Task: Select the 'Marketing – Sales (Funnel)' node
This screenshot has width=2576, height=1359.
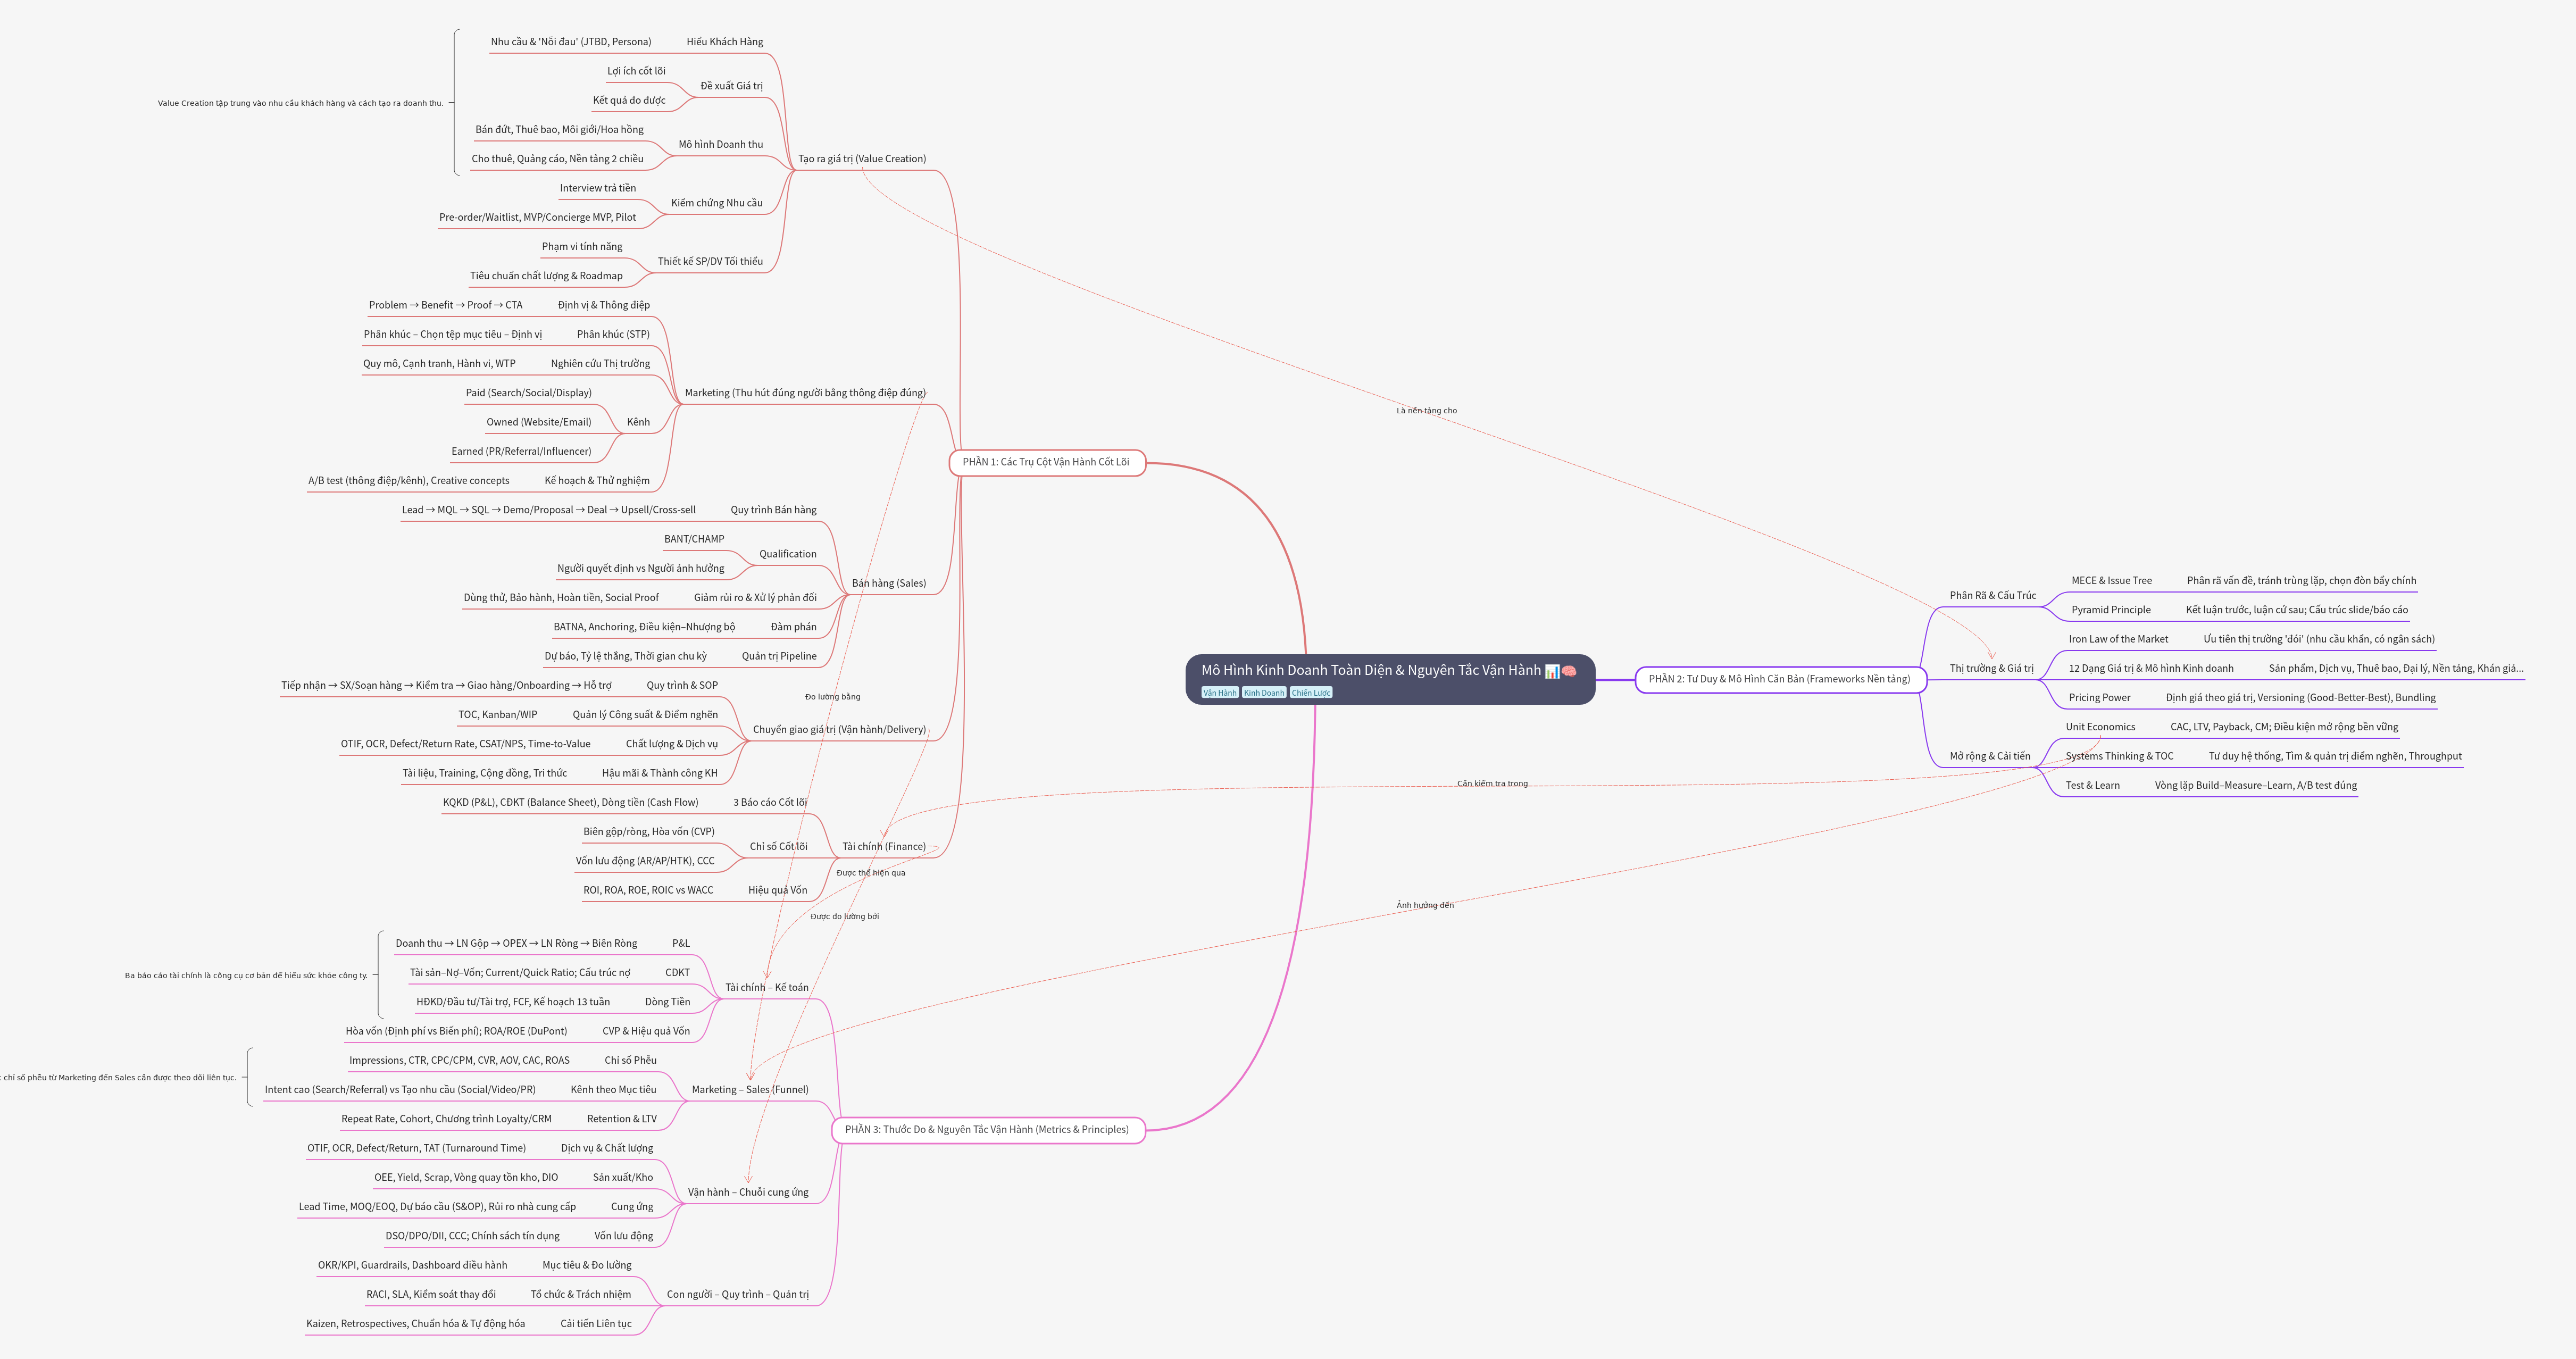Action: pos(749,1090)
